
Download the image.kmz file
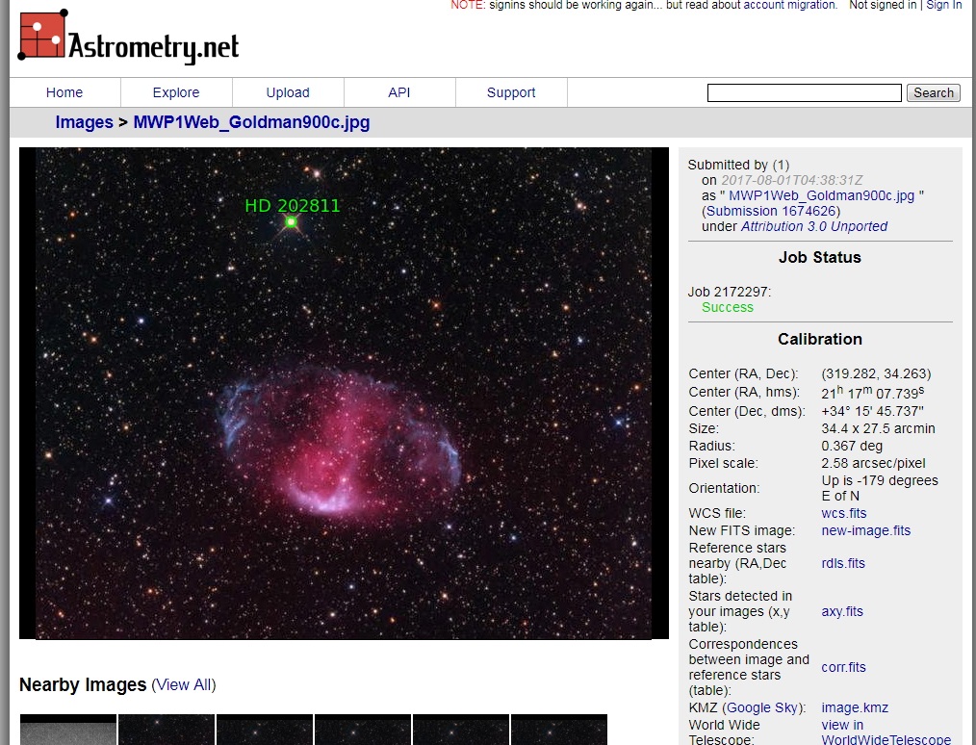coord(855,707)
